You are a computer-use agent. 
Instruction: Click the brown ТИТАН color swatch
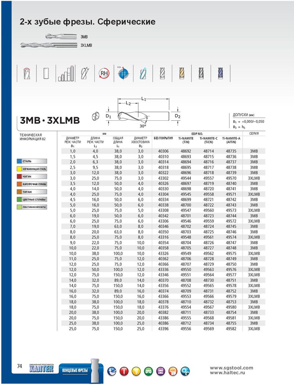pyautogui.click(x=20, y=192)
